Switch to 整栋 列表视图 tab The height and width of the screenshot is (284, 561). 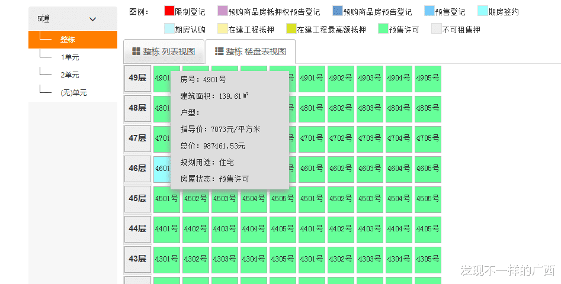pyautogui.click(x=164, y=51)
